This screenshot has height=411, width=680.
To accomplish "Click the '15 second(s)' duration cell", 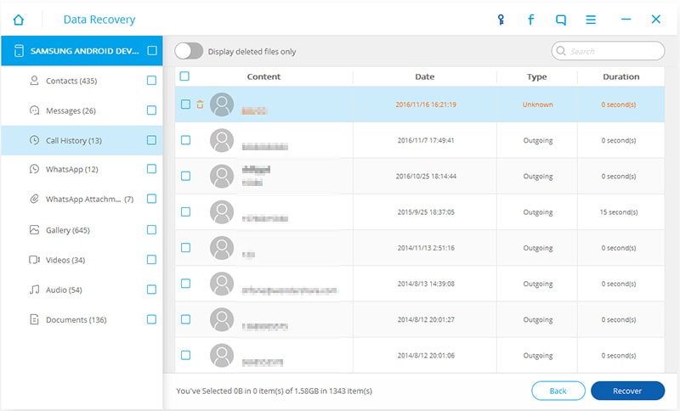I will (619, 212).
